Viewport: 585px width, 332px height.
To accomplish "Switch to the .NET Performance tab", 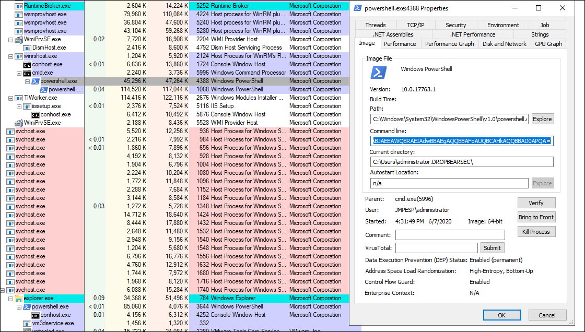I will [473, 34].
